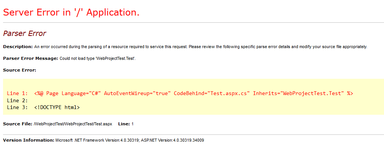Screen dimensions: 384x167
Task: Click the Microsoft .NET Framework version text
Action: pyautogui.click(x=97, y=140)
